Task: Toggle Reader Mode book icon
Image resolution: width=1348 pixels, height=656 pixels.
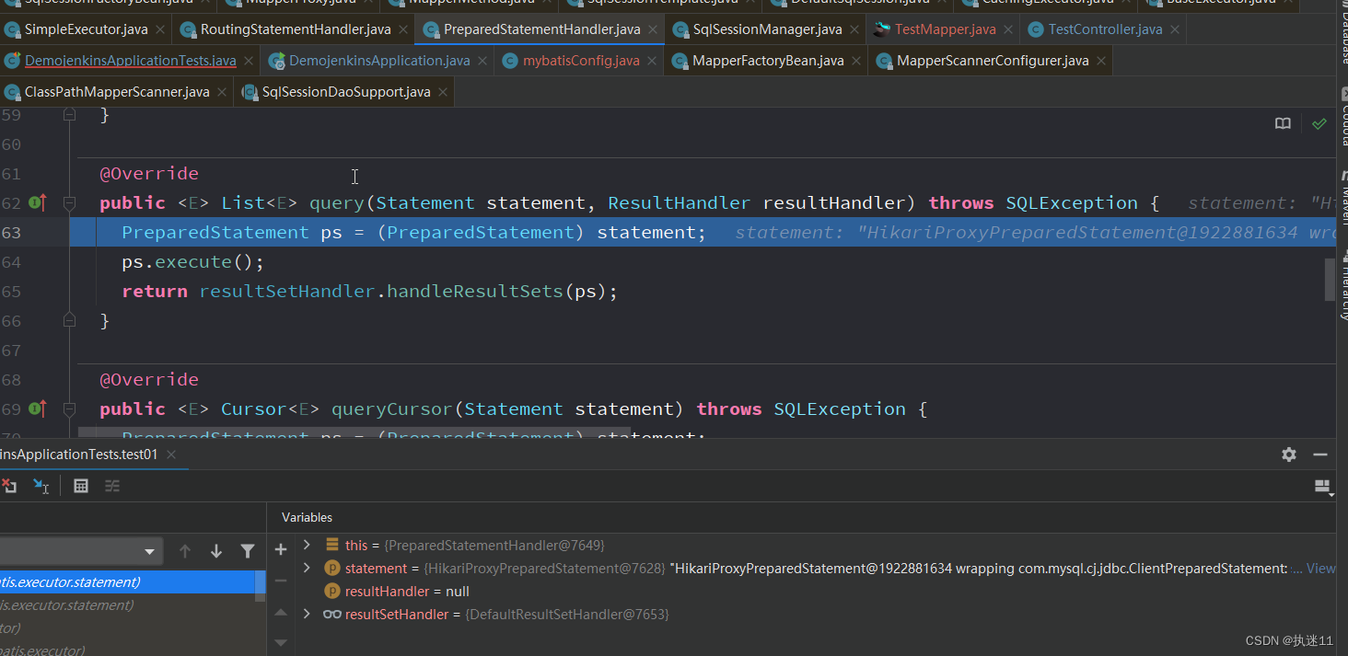Action: coord(1283,123)
